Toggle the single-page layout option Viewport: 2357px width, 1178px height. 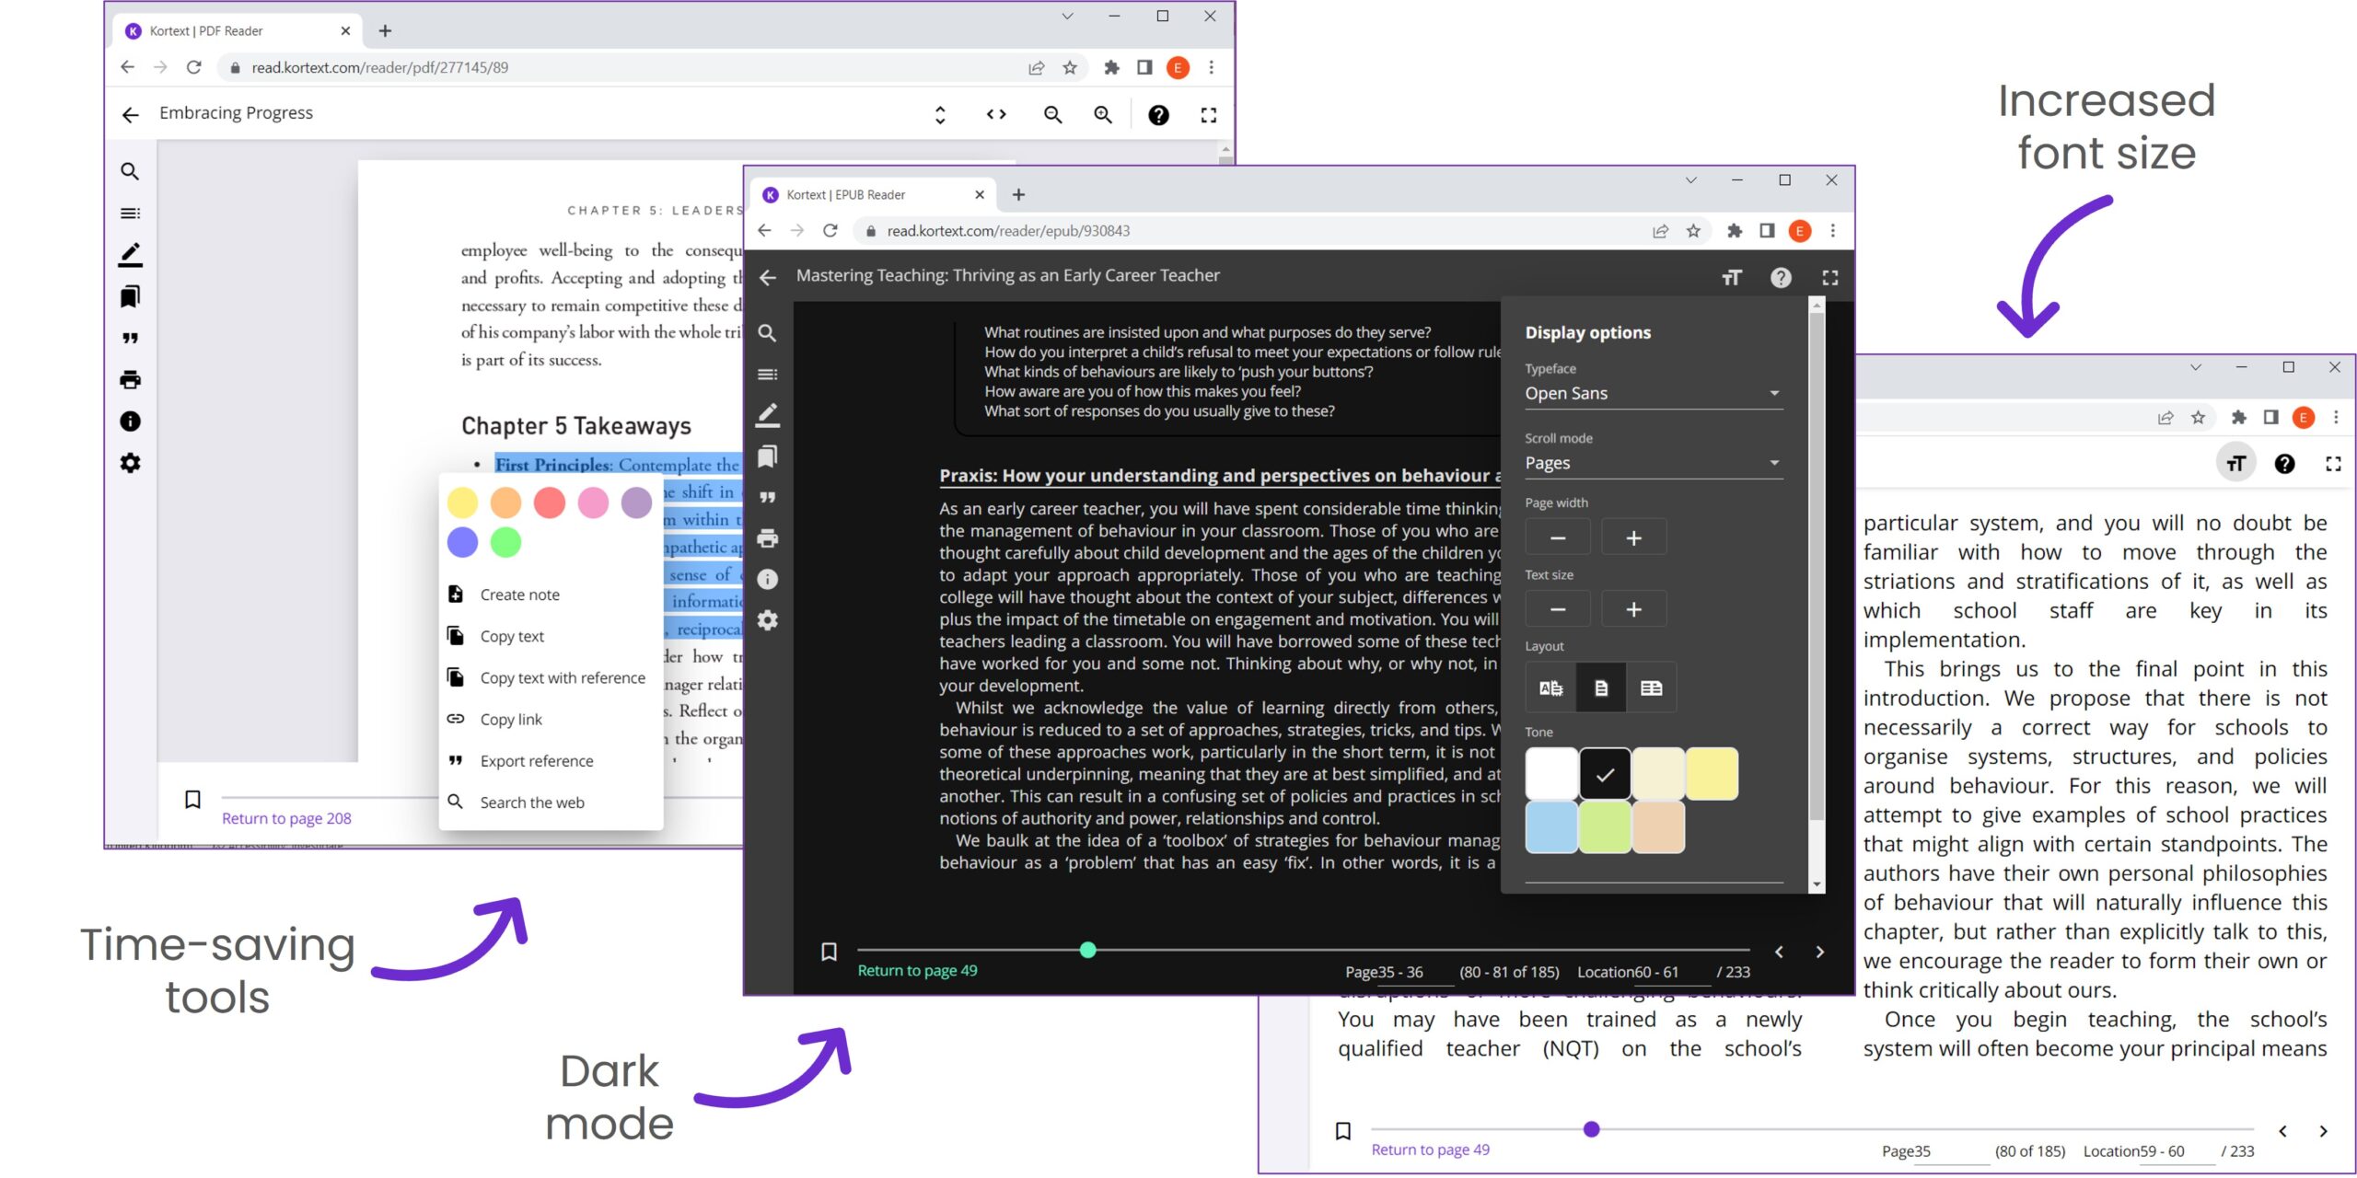coord(1599,687)
